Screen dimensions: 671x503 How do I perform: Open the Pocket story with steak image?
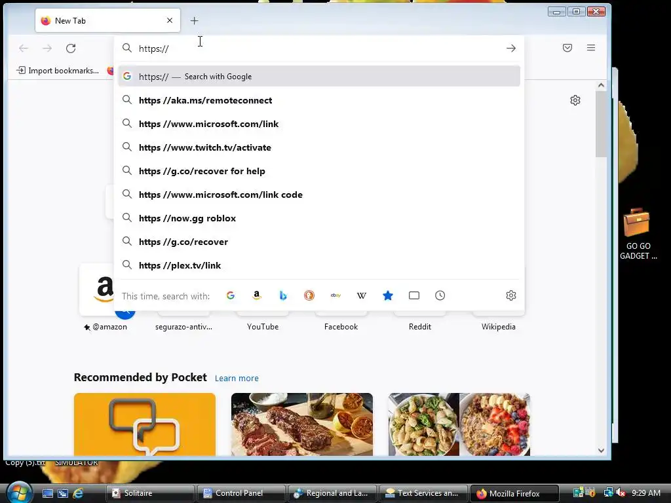(302, 424)
